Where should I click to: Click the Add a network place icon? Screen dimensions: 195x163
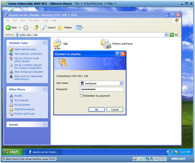click(x=11, y=49)
